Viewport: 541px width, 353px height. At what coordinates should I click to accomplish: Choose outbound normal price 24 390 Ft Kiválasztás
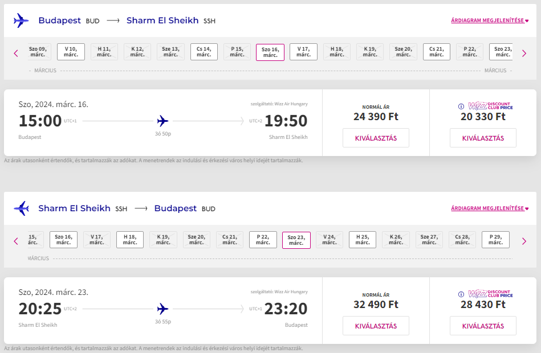coord(376,138)
